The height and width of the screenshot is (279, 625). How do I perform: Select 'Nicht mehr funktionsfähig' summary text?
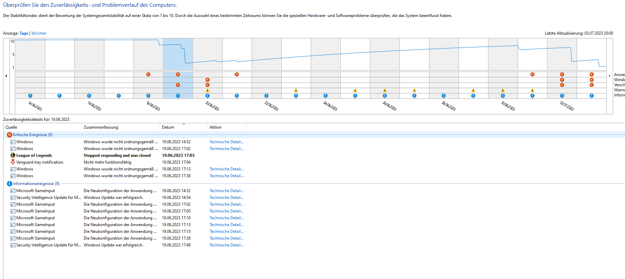[x=108, y=162]
